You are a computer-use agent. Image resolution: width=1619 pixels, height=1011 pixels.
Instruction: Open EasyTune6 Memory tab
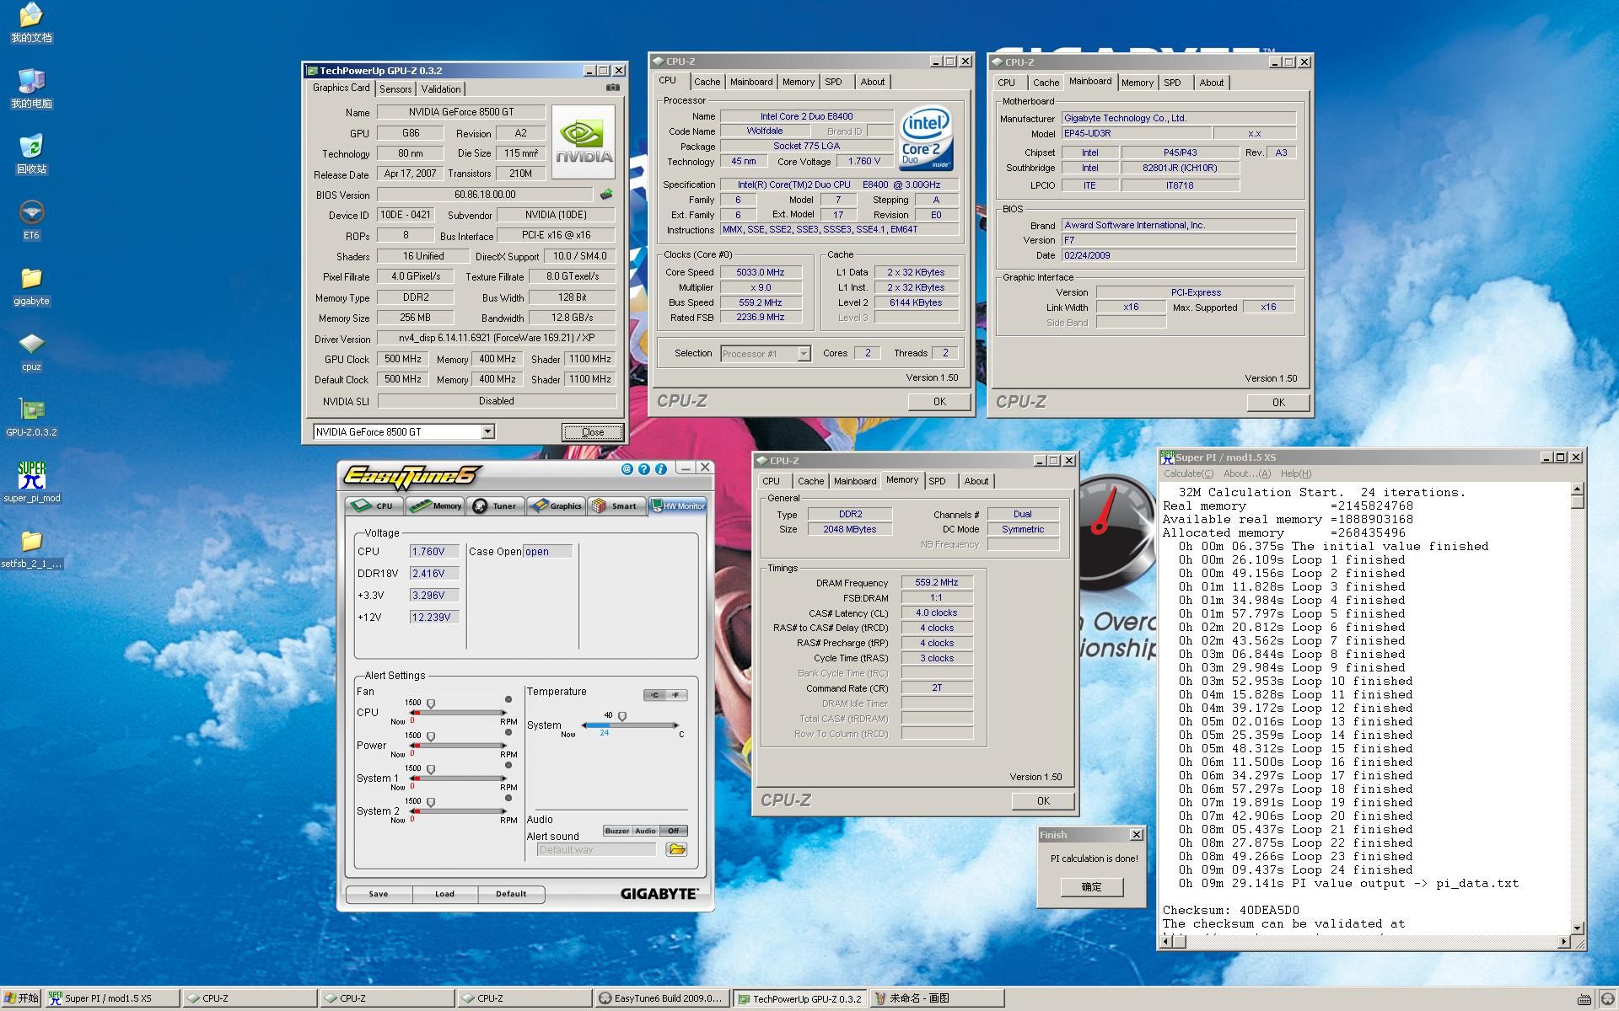pyautogui.click(x=435, y=505)
